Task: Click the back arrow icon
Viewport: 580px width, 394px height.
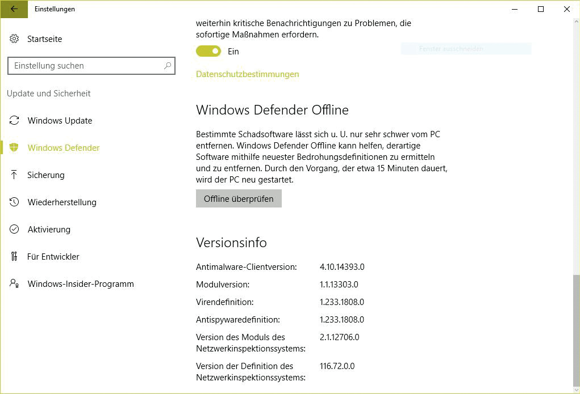Action: 14,9
